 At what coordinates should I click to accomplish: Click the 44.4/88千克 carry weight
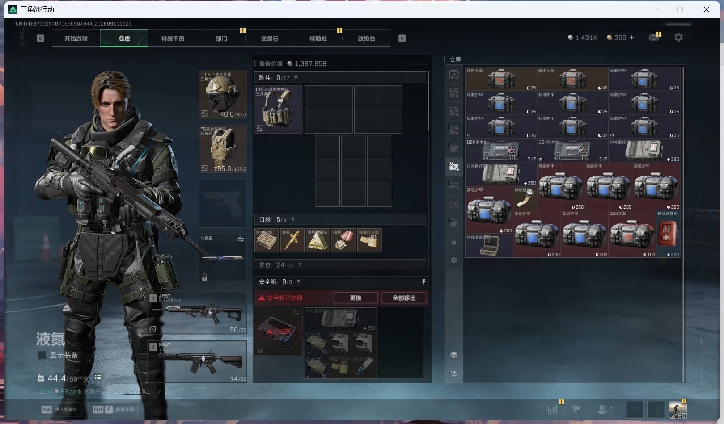point(68,378)
